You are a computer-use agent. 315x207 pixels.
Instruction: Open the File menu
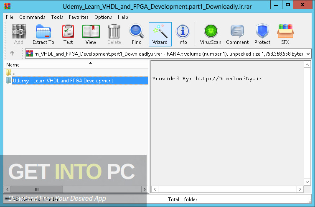click(10, 17)
